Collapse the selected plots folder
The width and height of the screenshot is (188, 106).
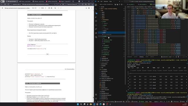click(x=112, y=33)
